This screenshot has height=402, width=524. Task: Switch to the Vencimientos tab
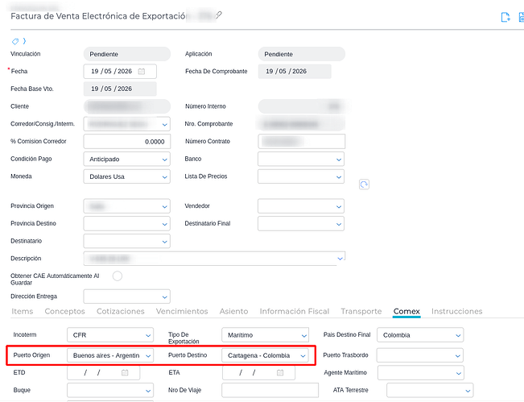(182, 311)
